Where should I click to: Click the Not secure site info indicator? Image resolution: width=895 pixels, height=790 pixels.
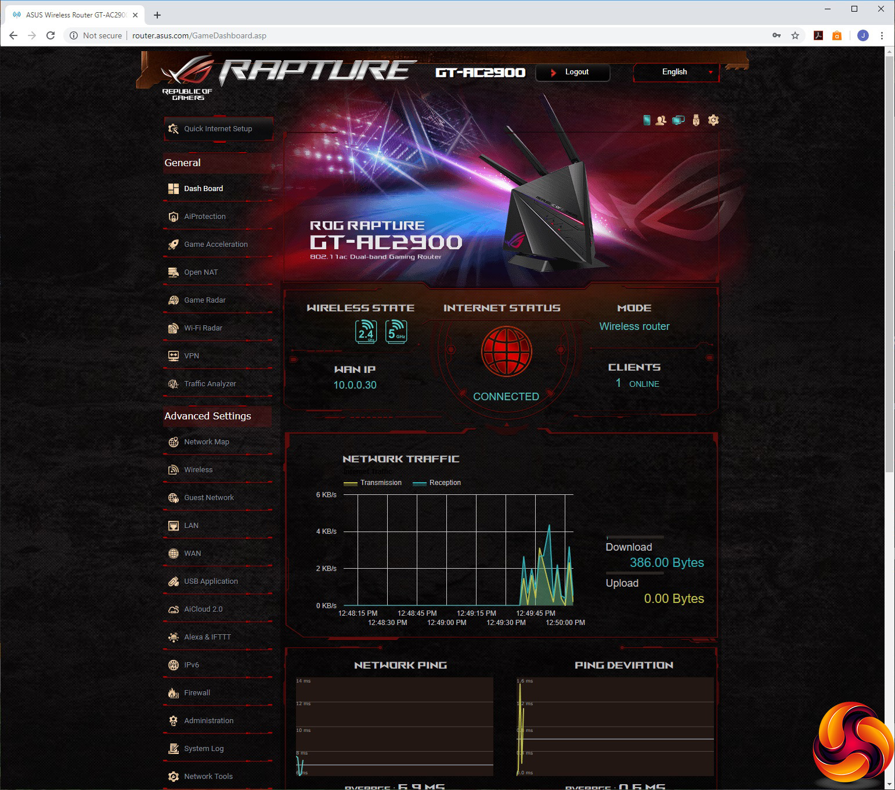(x=96, y=35)
